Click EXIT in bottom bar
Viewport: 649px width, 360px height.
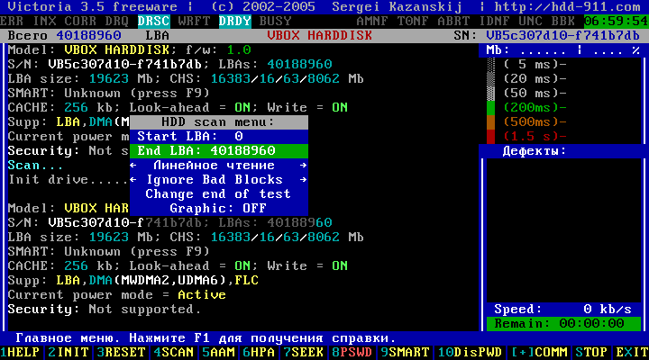pyautogui.click(x=632, y=353)
